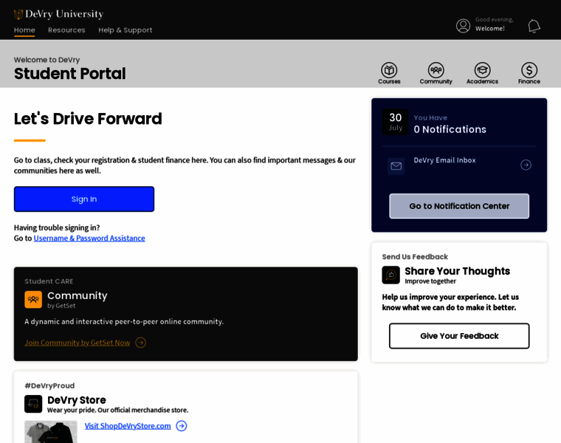Image resolution: width=561 pixels, height=443 pixels.
Task: Click the '#DeVryProud' label
Action: (49, 385)
